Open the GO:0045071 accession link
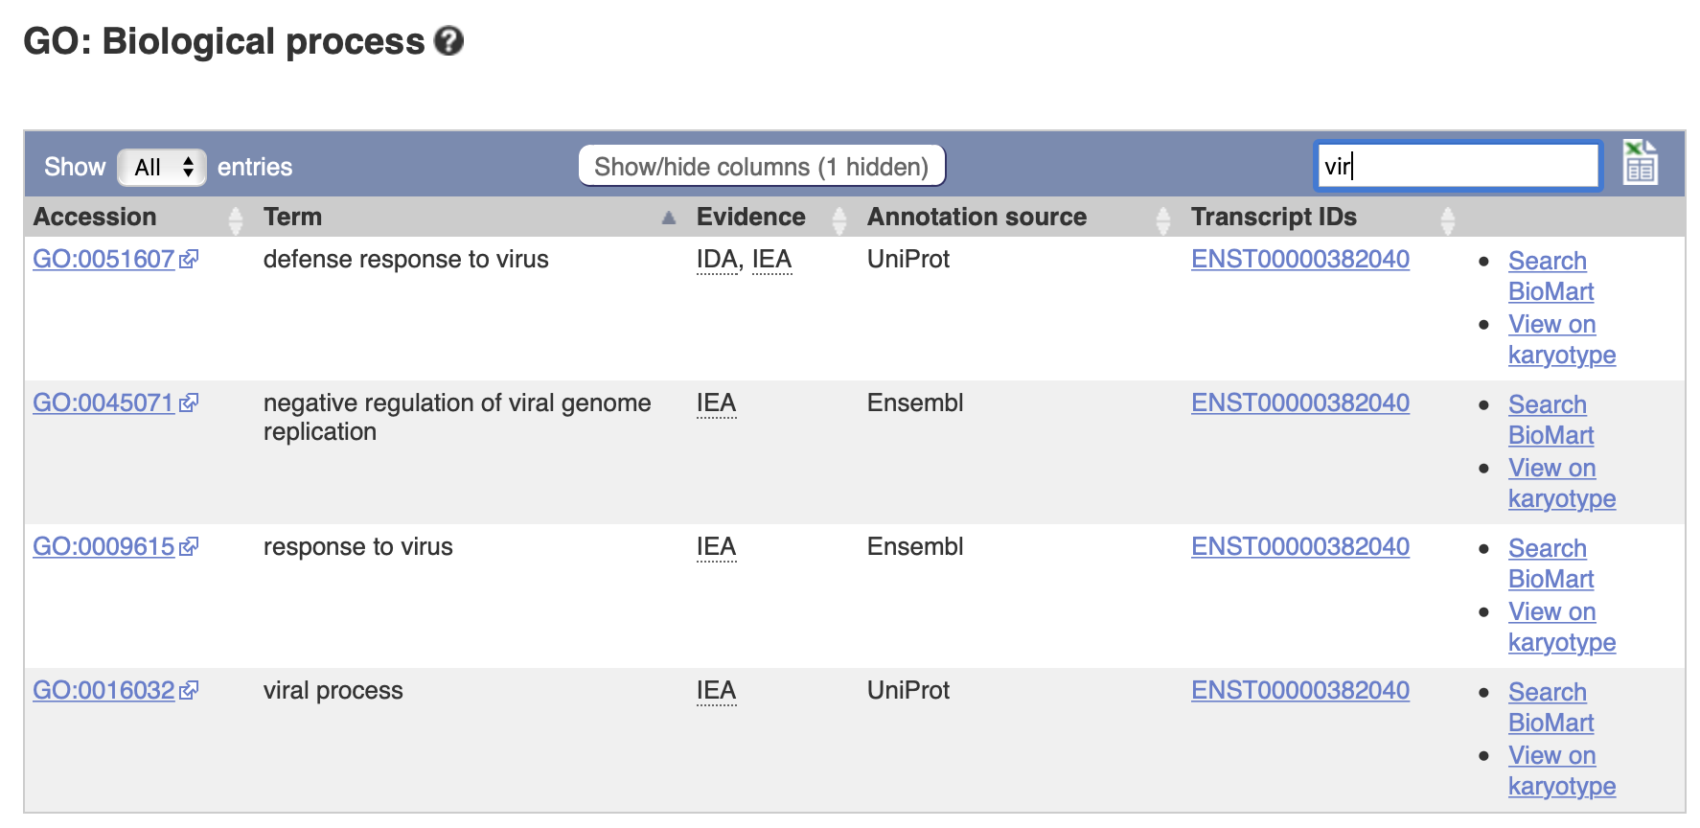Viewport: 1700px width, 828px height. click(103, 402)
